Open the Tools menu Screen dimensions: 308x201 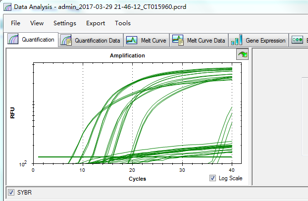pyautogui.click(x=123, y=23)
